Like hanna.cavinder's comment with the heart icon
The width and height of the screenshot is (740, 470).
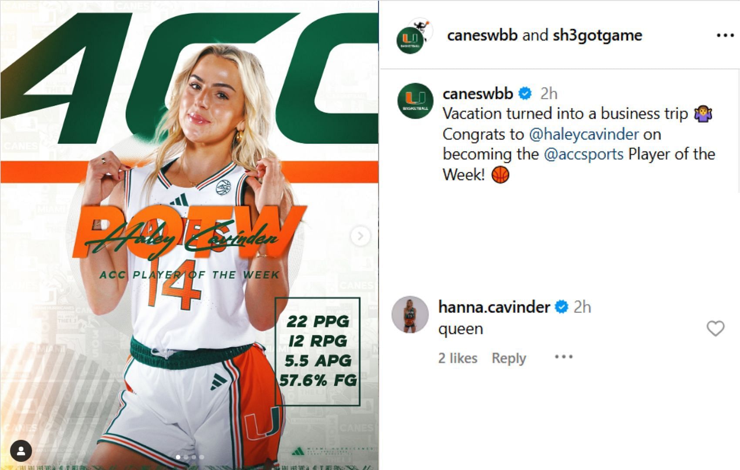[x=715, y=329]
